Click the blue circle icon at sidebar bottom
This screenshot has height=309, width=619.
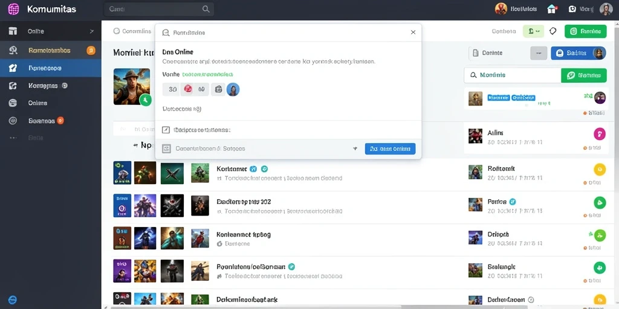pyautogui.click(x=13, y=299)
